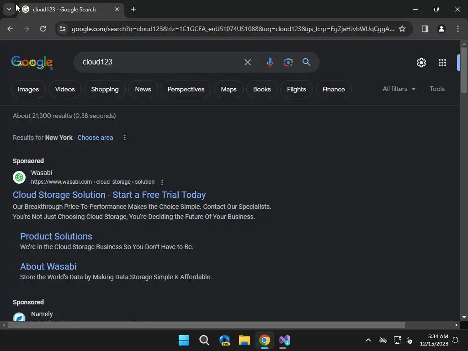Screen dimensions: 468x351
Task: Search by image with Lens icon
Action: click(288, 62)
